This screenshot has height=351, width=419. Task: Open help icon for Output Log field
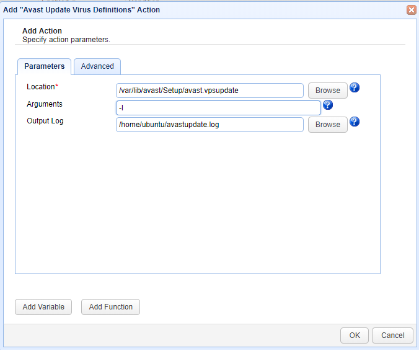(355, 122)
